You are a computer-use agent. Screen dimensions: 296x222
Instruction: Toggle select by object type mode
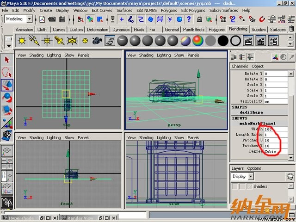point(90,19)
